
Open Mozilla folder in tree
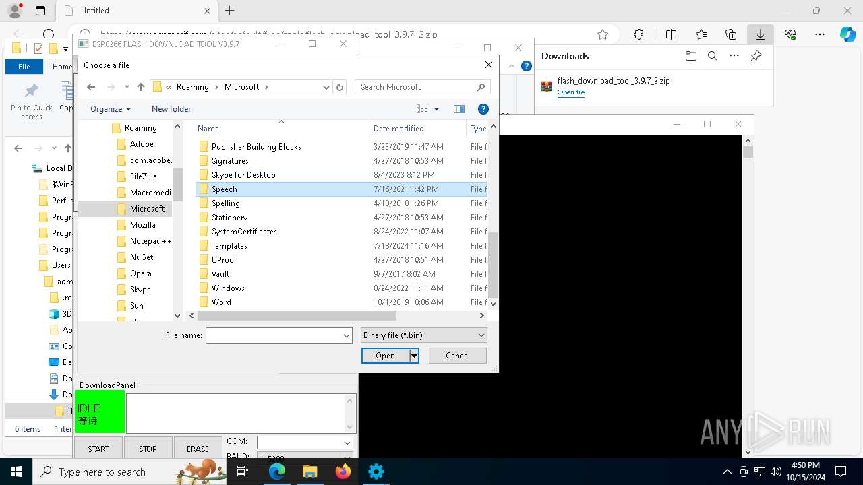click(x=142, y=225)
